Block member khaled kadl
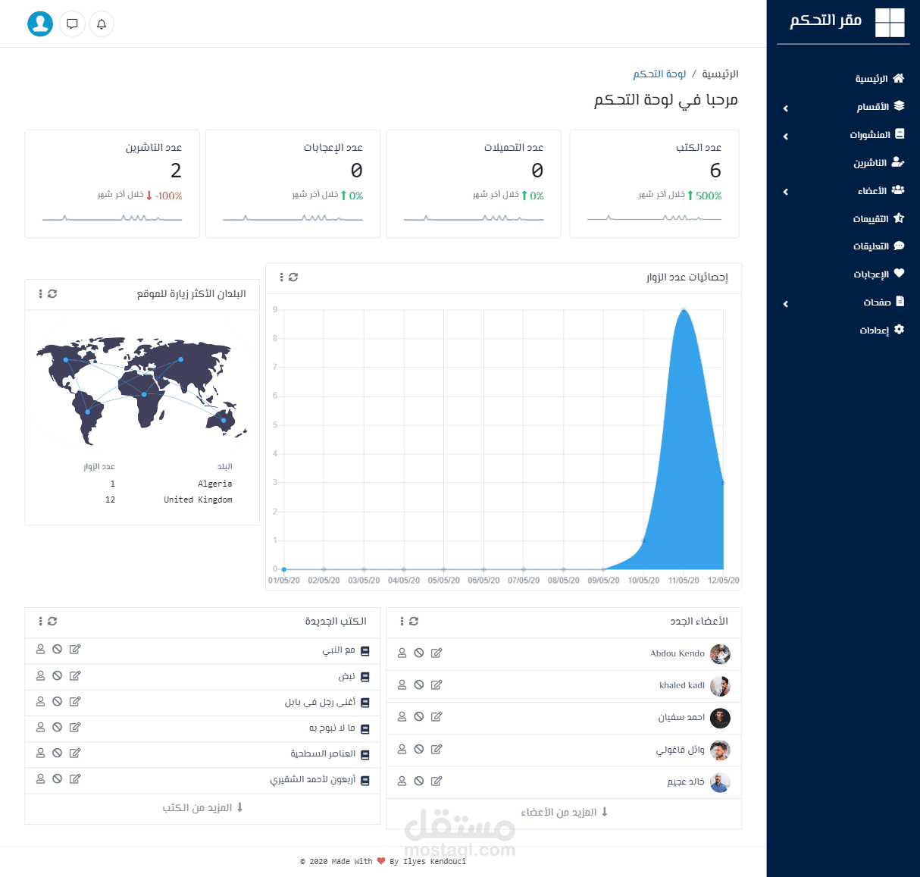920x877 pixels. [419, 685]
